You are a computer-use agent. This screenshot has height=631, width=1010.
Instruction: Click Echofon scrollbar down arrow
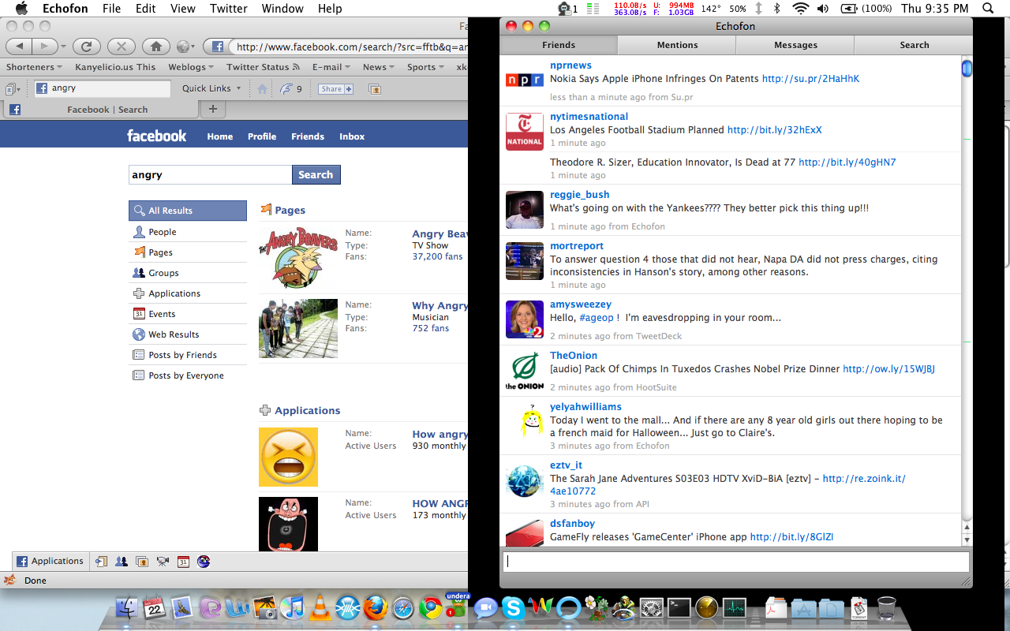(967, 539)
